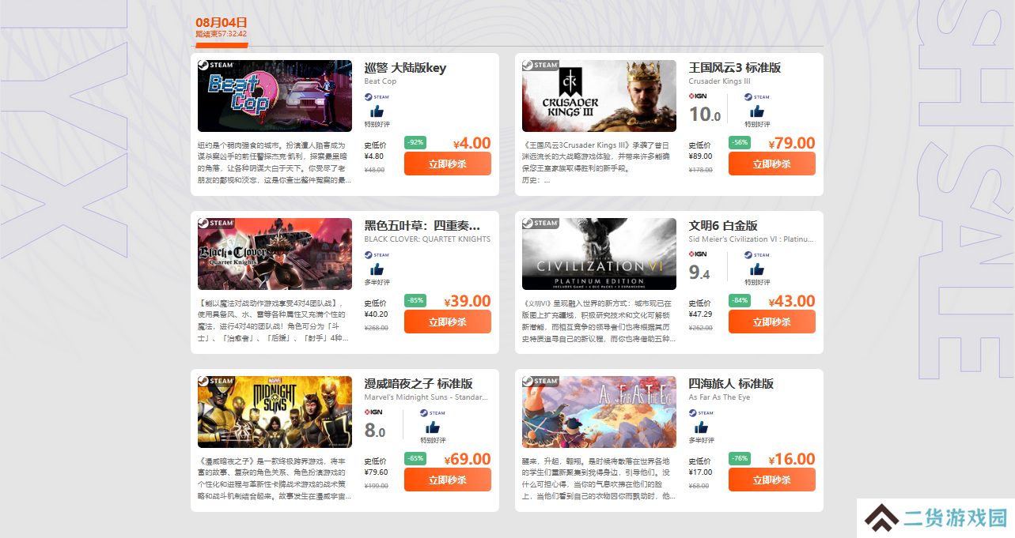The width and height of the screenshot is (1015, 538).
Task: Click the small Steam review logo for Black Clover
Action: tap(377, 255)
